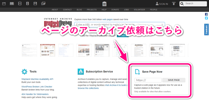Open the Web section icon in top bar

tap(4, 4)
